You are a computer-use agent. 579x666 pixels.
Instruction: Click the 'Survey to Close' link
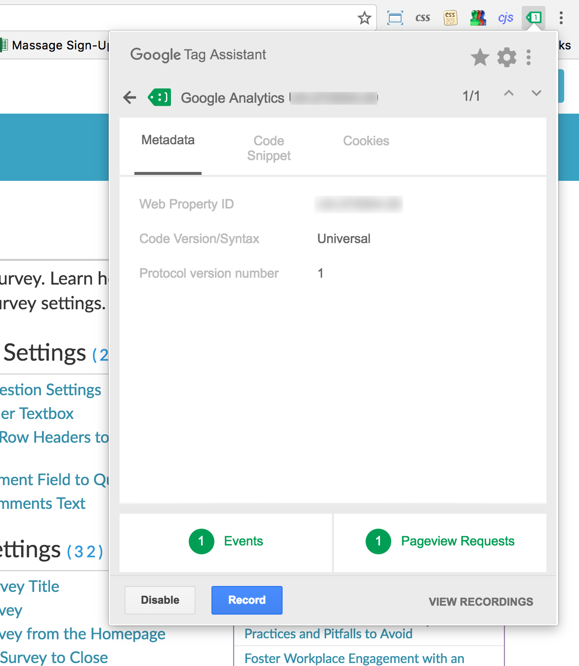[54, 658]
